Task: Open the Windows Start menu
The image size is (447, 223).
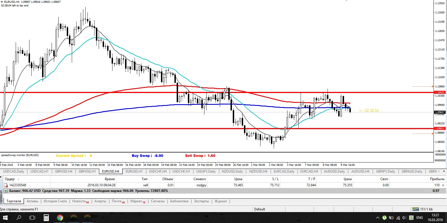Action: click(x=5, y=218)
